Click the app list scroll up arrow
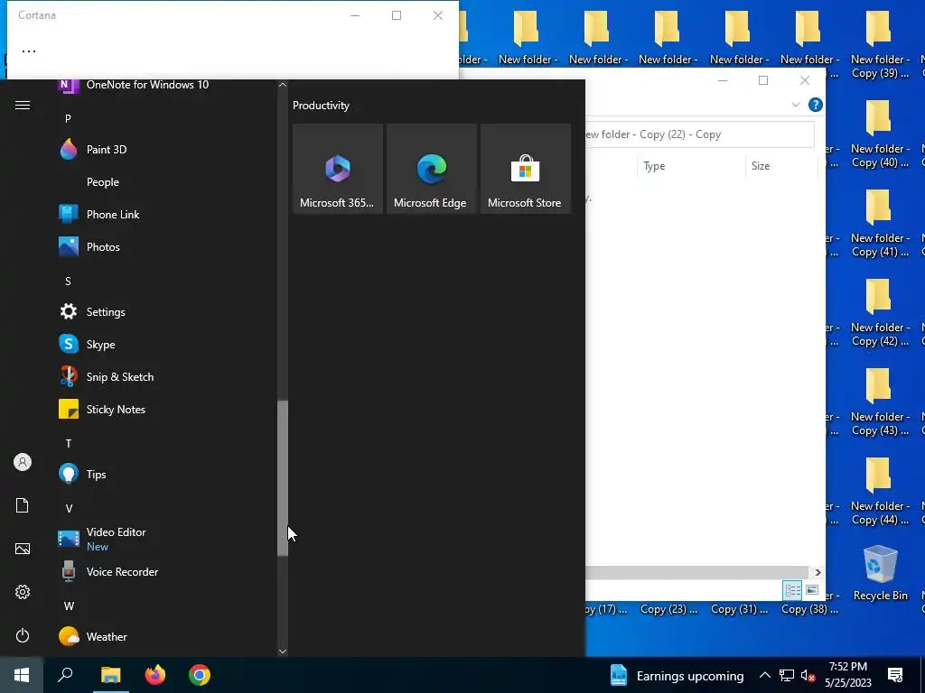The height and width of the screenshot is (693, 925). (283, 85)
